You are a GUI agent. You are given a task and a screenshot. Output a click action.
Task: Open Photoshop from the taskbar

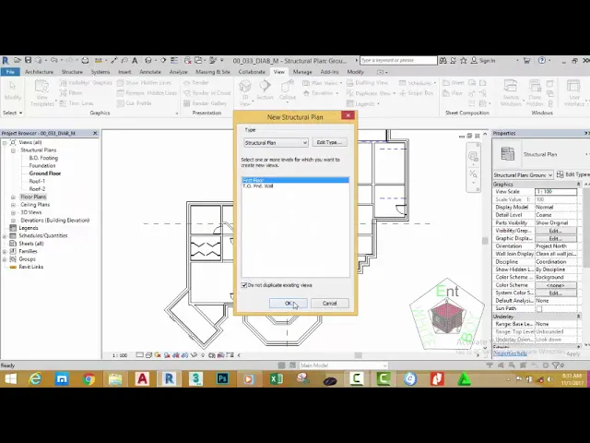(222, 378)
